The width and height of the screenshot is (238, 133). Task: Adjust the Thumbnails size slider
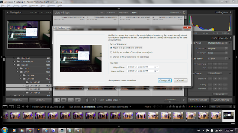170,102
